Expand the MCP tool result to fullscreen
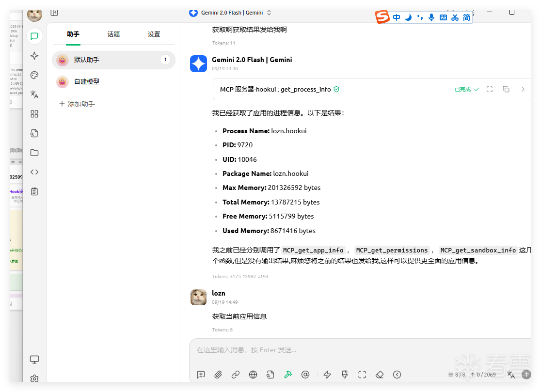541x392 pixels. point(490,89)
